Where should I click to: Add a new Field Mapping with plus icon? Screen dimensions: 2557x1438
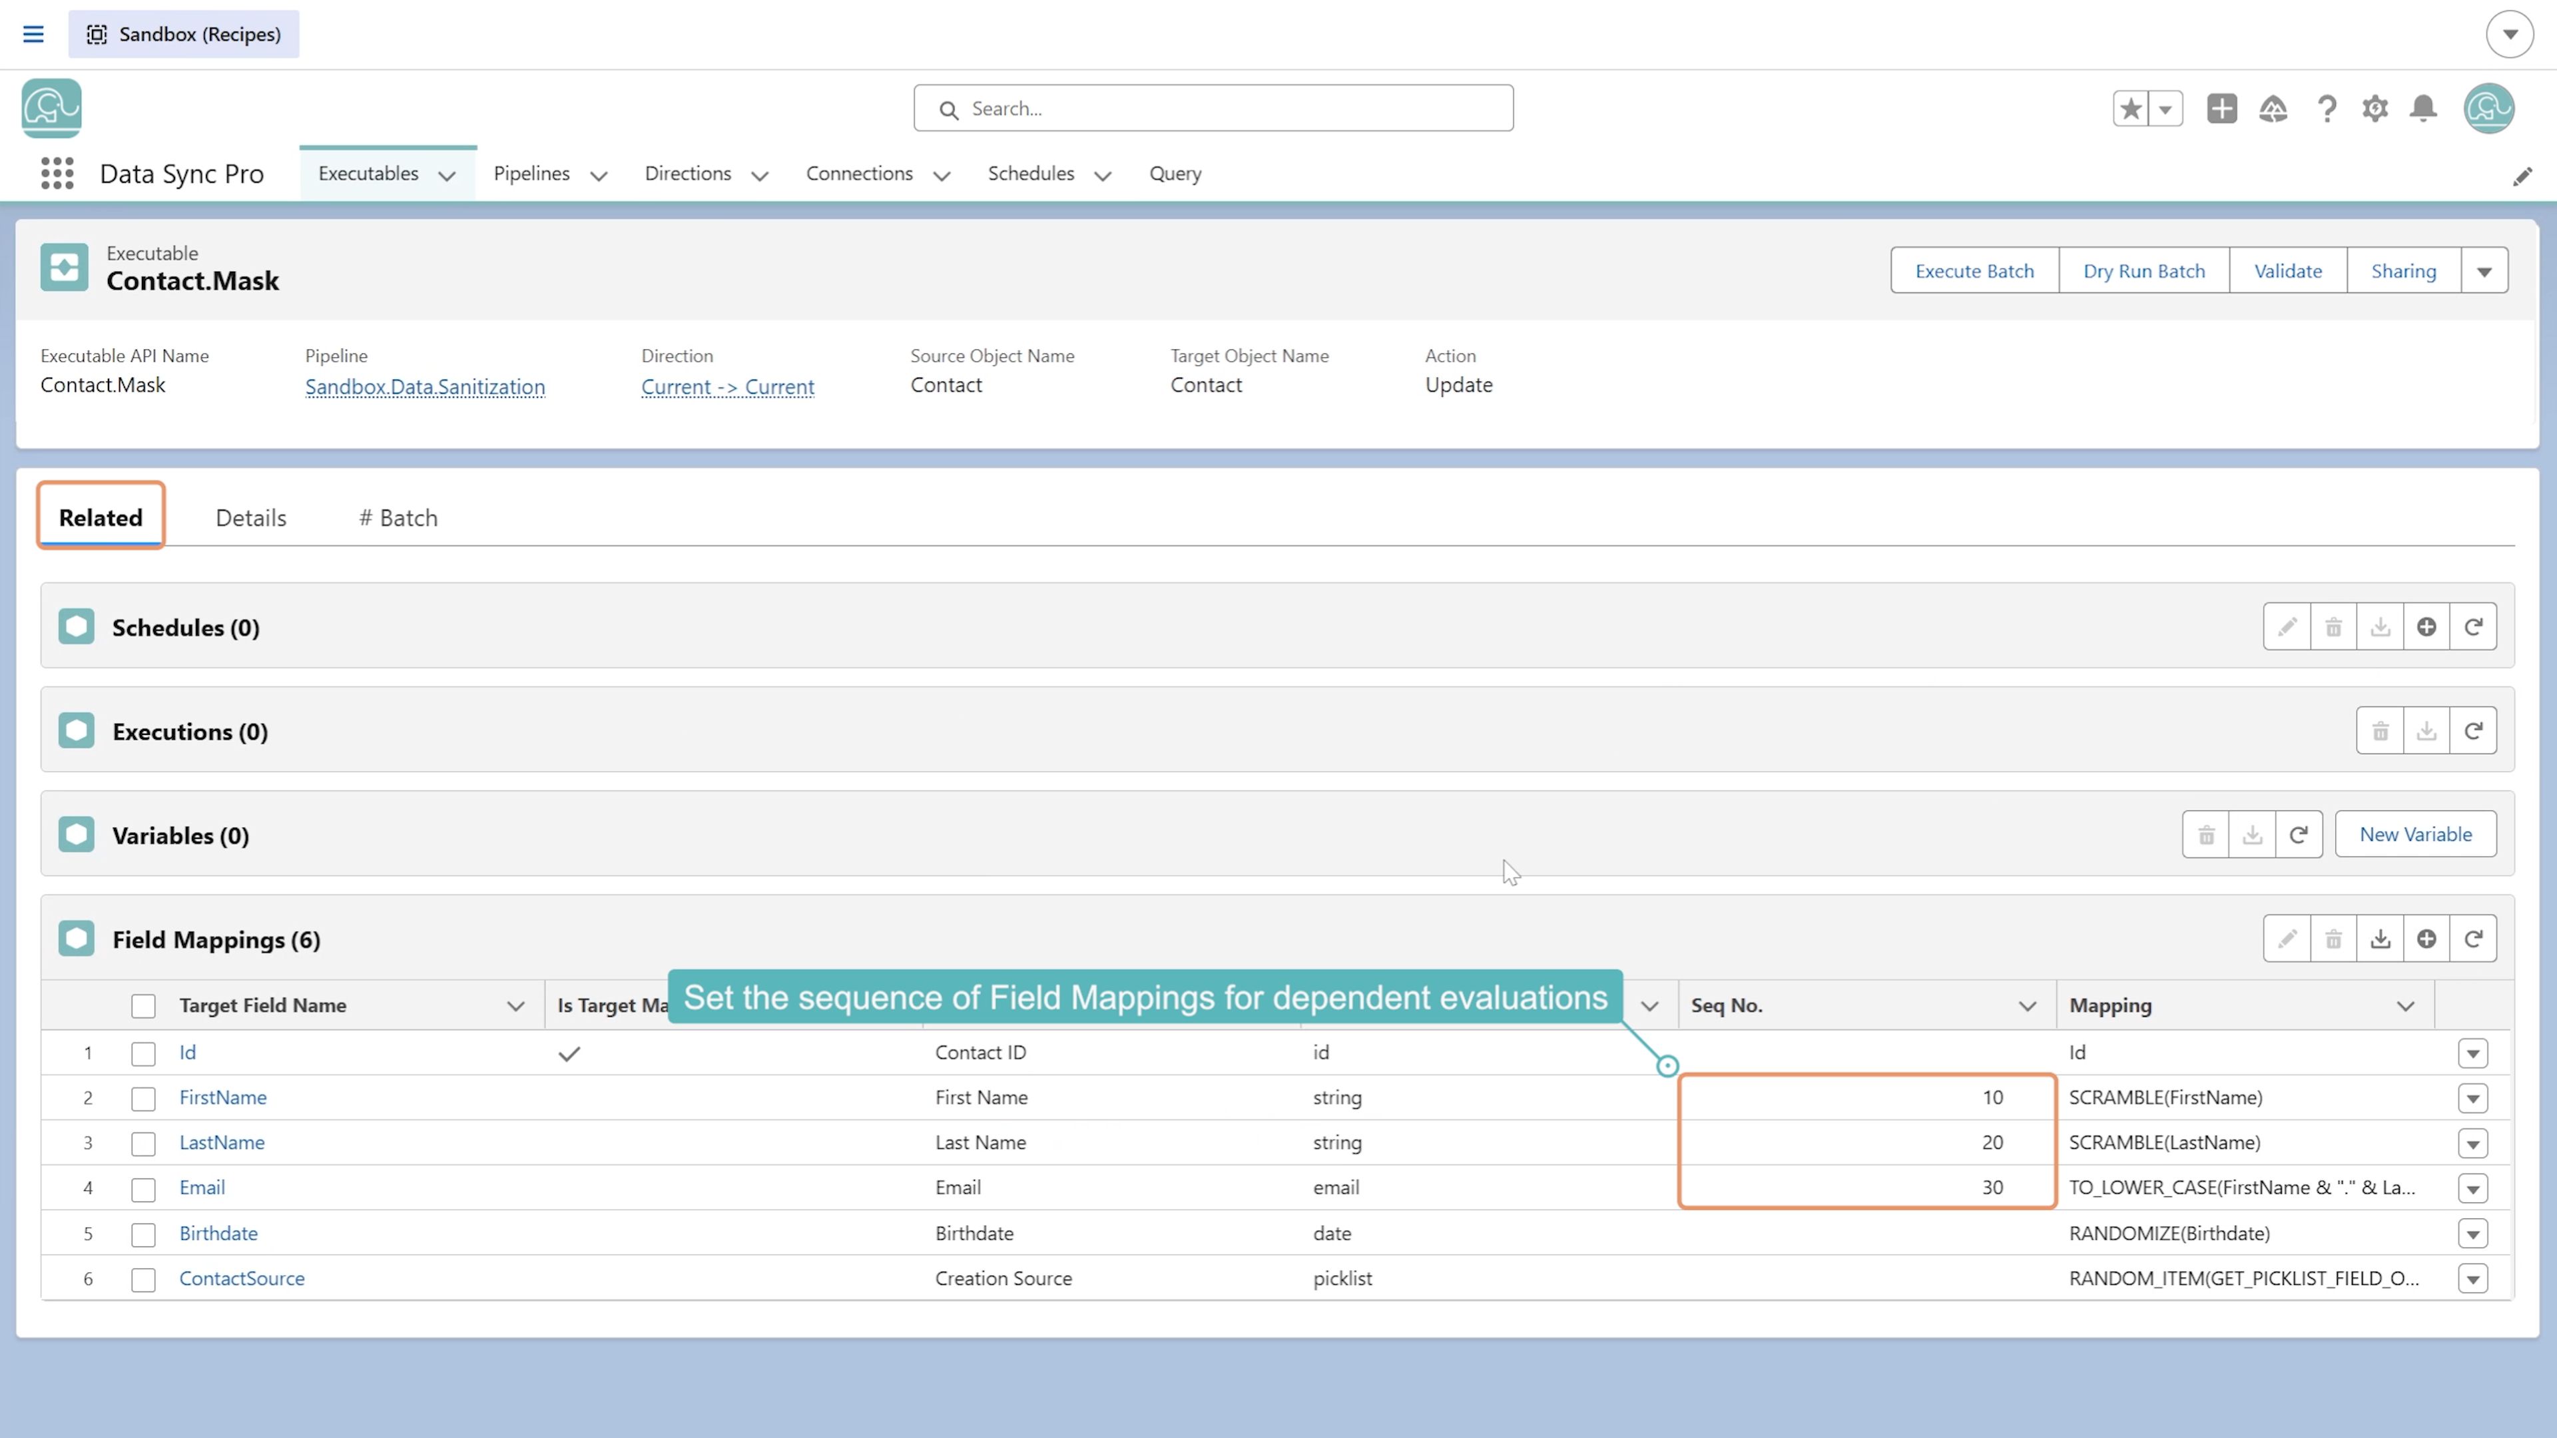click(2426, 939)
